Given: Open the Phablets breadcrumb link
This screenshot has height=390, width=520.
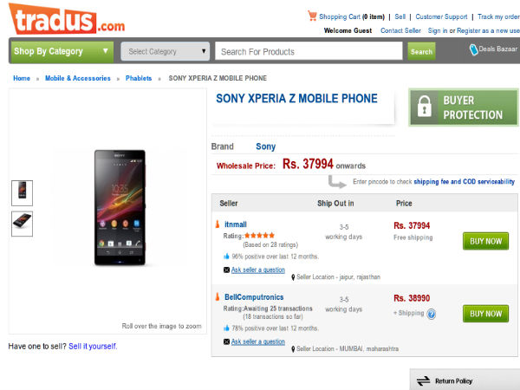Looking at the screenshot, I should 139,79.
